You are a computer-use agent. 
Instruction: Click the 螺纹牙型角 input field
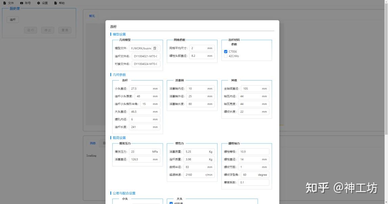click(255, 175)
